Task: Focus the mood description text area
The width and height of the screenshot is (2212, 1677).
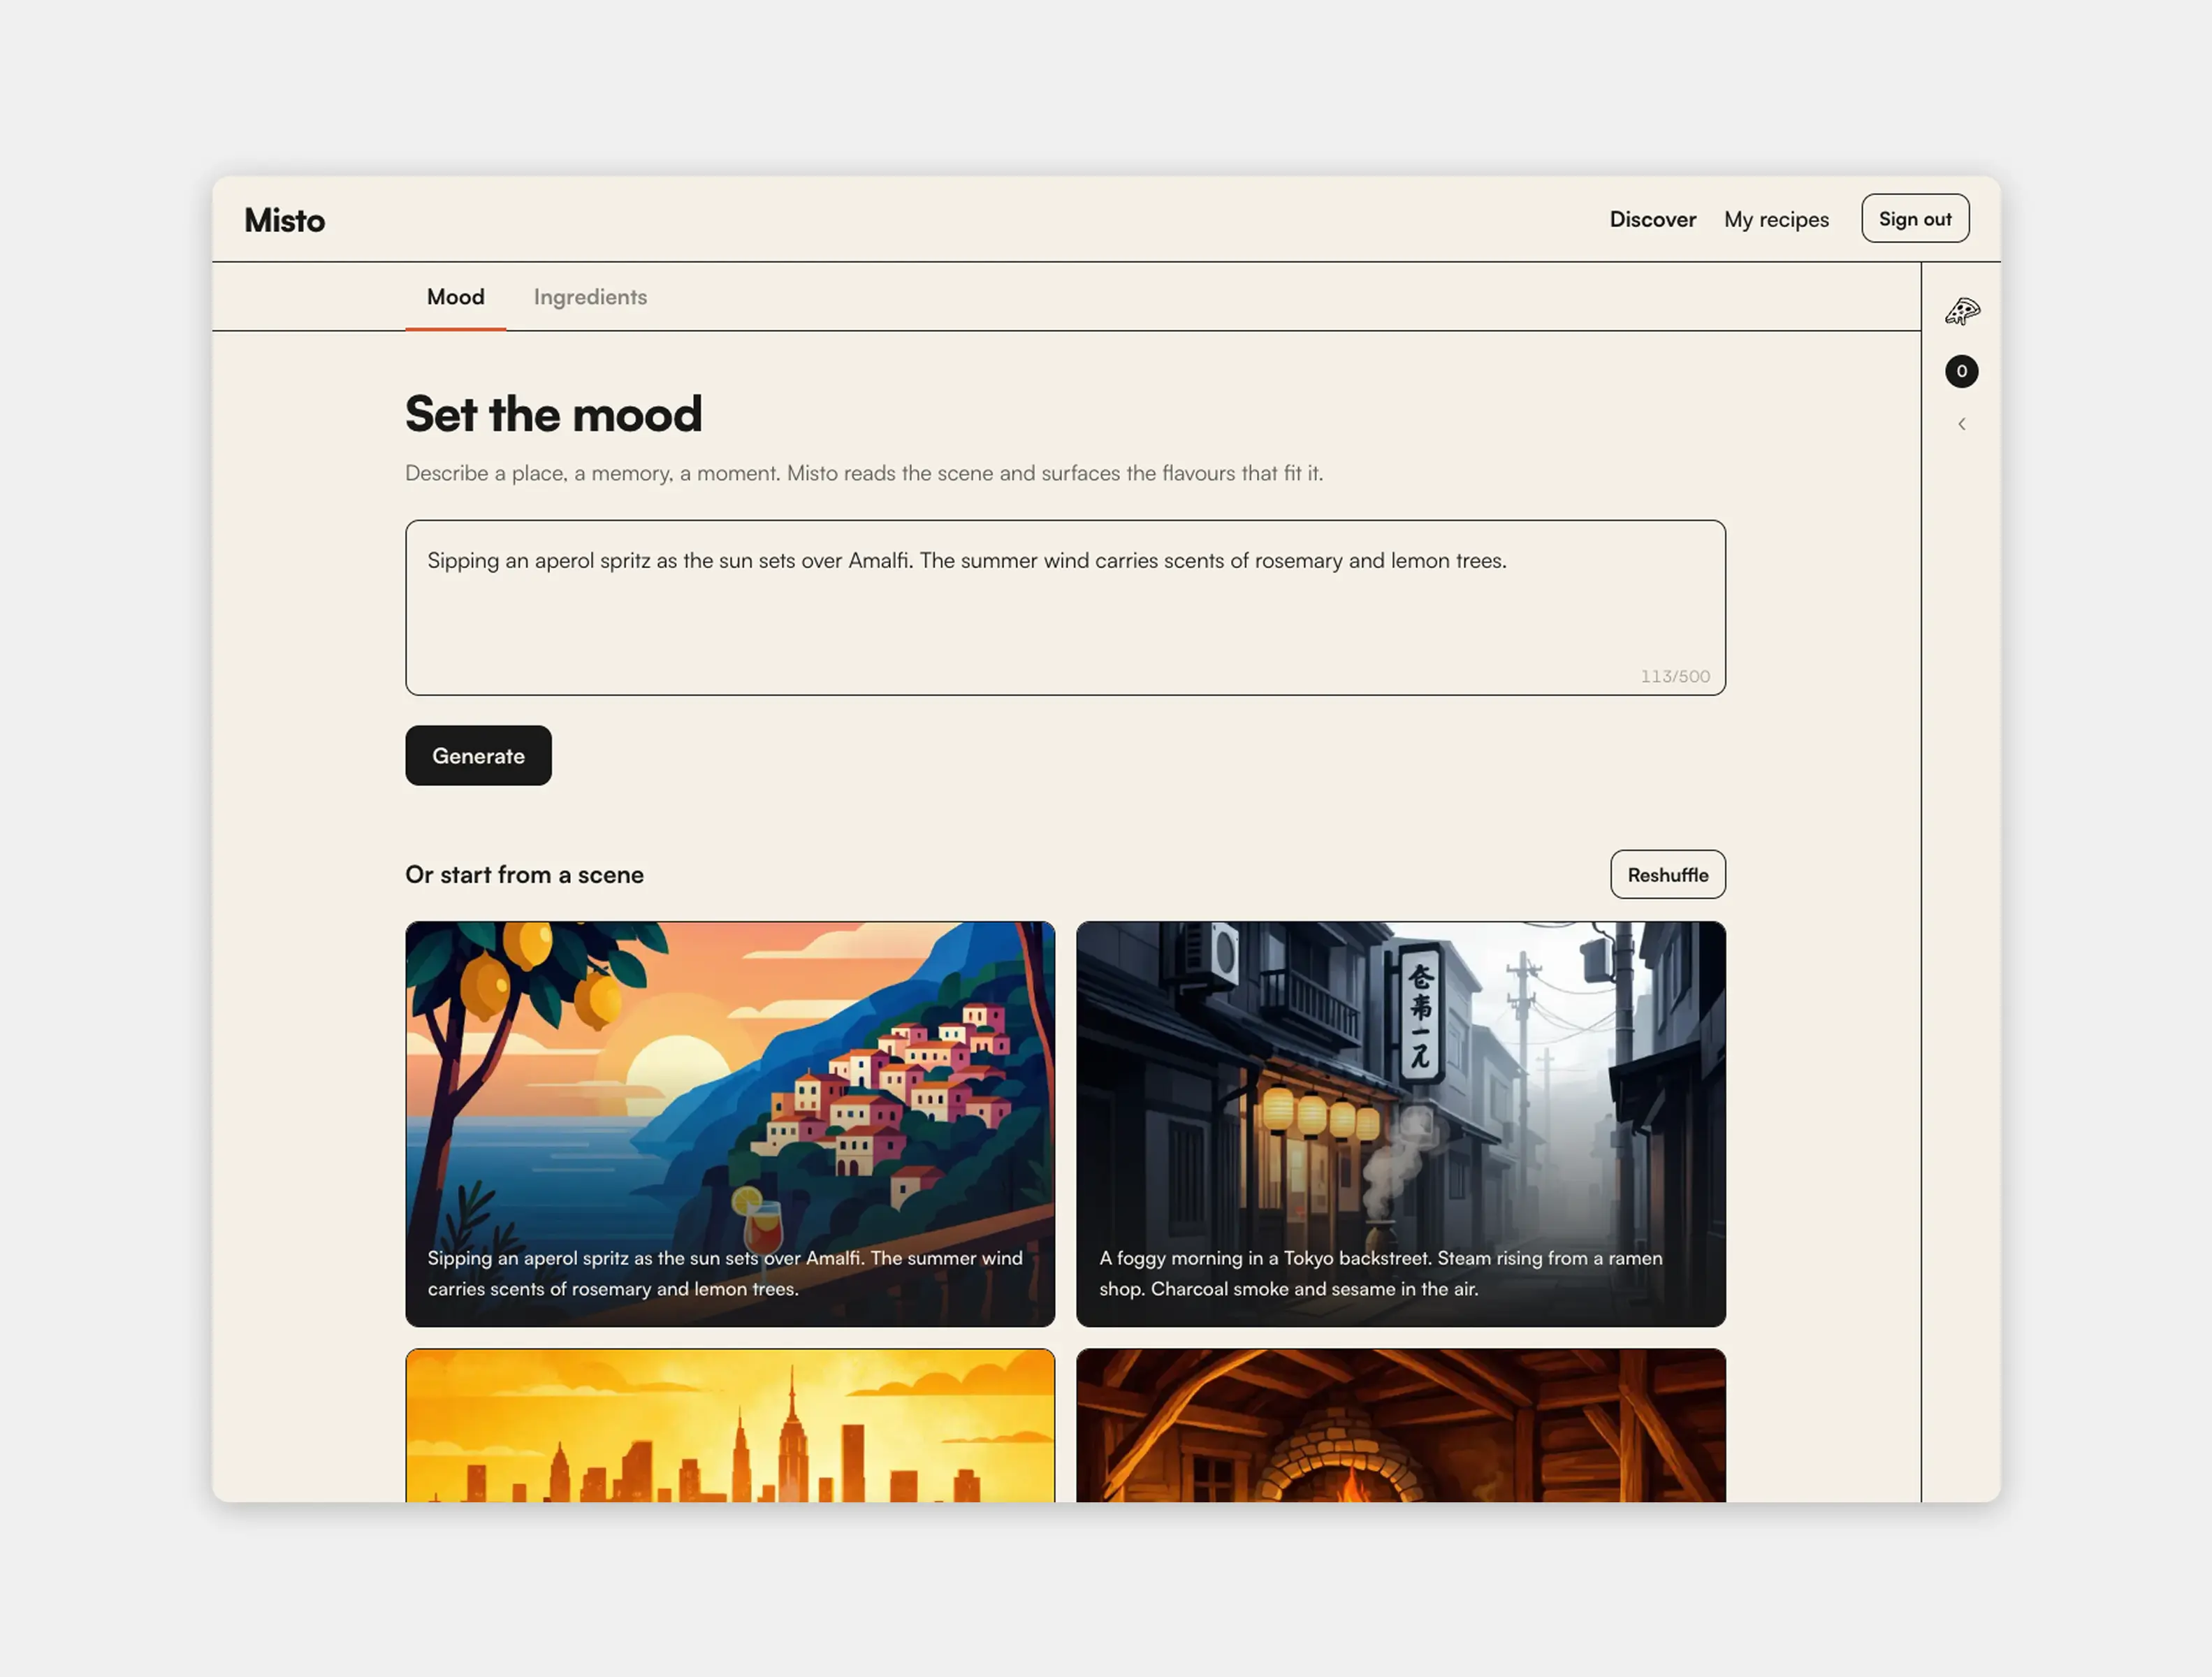Action: point(1065,607)
